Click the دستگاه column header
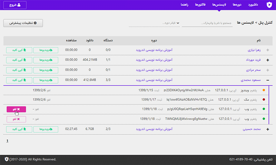 [108, 40]
